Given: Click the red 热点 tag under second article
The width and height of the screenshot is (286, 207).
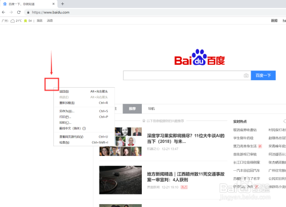Looking at the screenshot, I should click(184, 188).
